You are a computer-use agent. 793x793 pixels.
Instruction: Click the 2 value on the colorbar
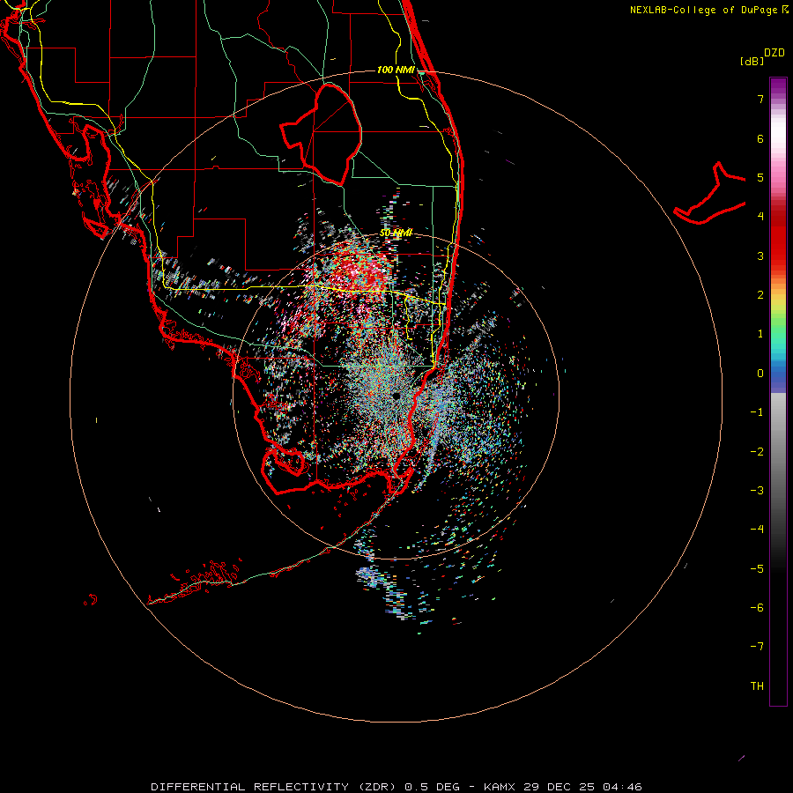pos(760,295)
